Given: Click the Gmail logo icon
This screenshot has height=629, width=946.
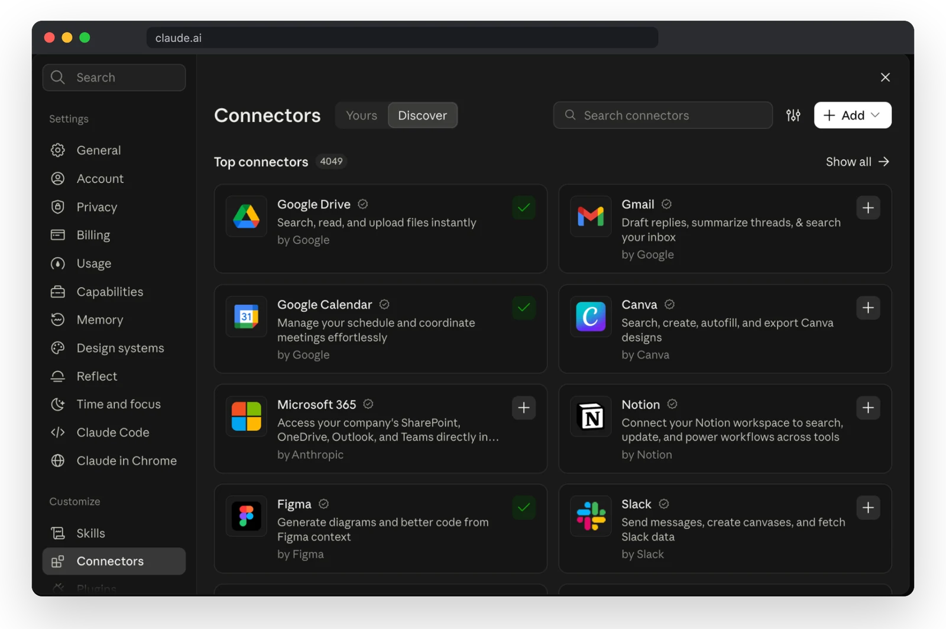Looking at the screenshot, I should [591, 217].
